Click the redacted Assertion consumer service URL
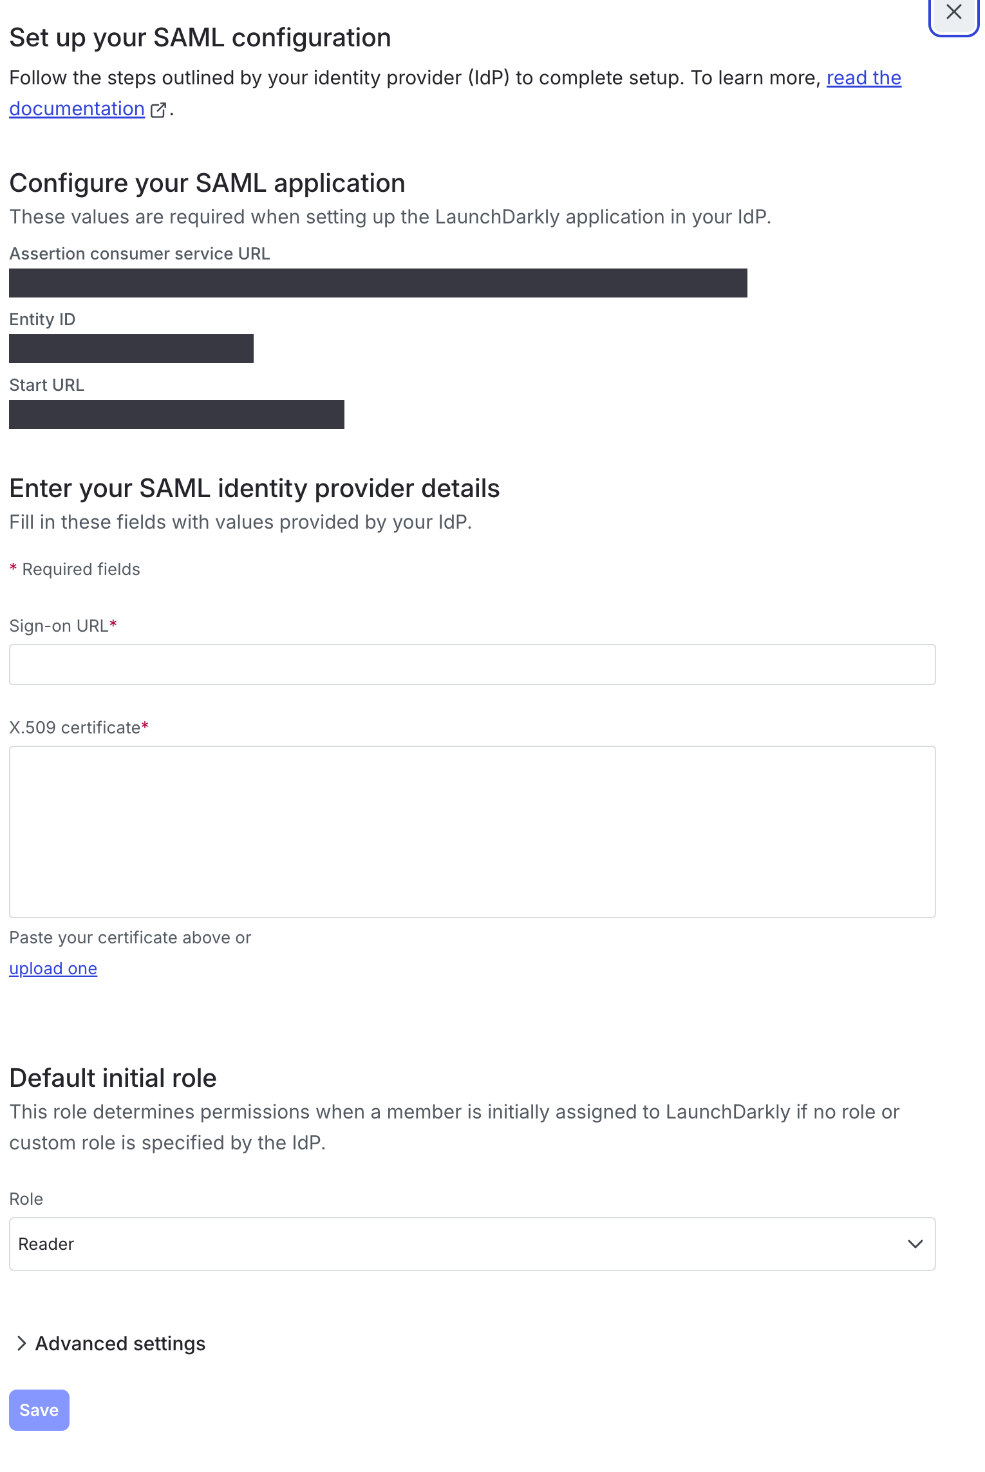Screen dimensions: 985x1472 pyautogui.click(x=379, y=282)
